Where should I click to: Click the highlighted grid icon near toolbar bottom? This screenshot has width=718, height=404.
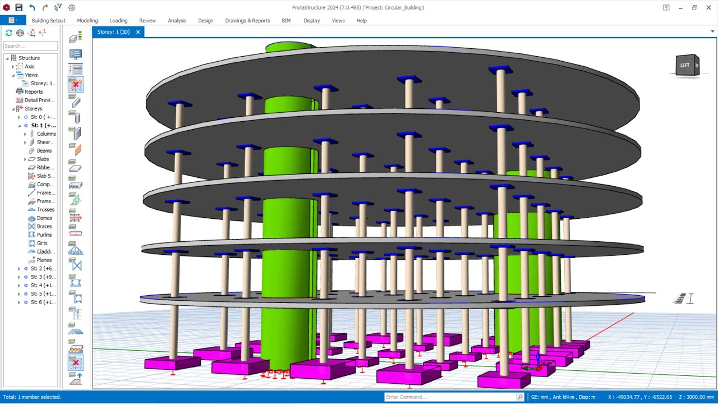(x=76, y=362)
